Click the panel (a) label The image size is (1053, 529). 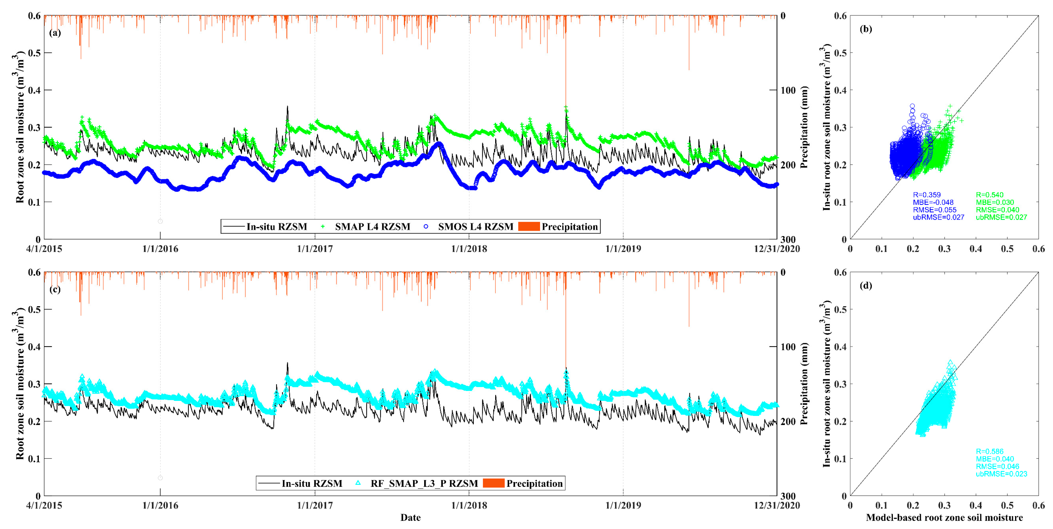[55, 33]
